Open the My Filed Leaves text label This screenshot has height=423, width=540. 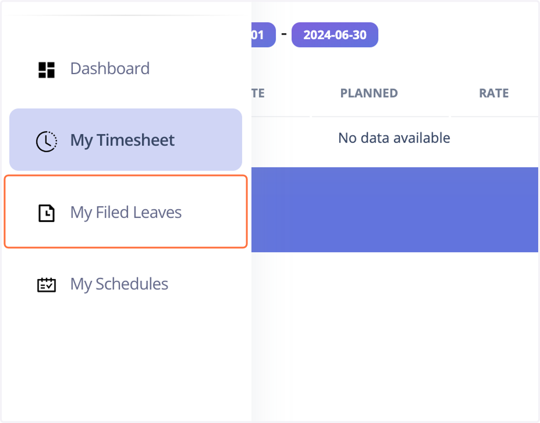126,212
